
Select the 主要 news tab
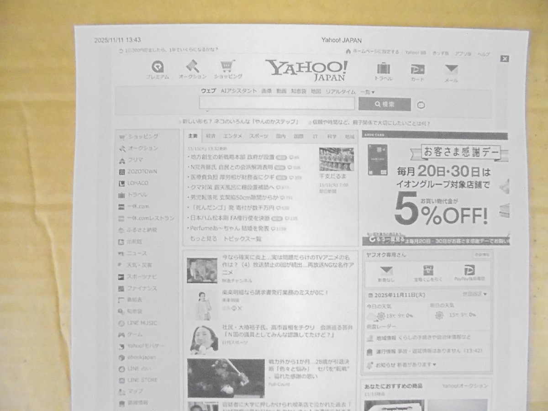[x=193, y=136]
